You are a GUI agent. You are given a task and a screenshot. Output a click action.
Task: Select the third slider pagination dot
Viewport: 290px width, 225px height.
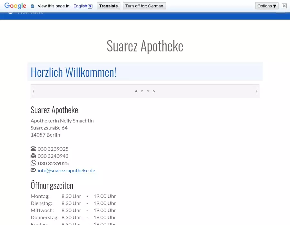148,91
